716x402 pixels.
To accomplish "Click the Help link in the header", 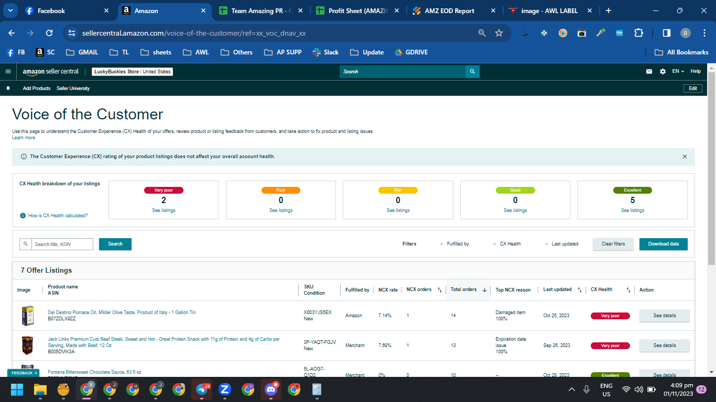I will (x=696, y=72).
